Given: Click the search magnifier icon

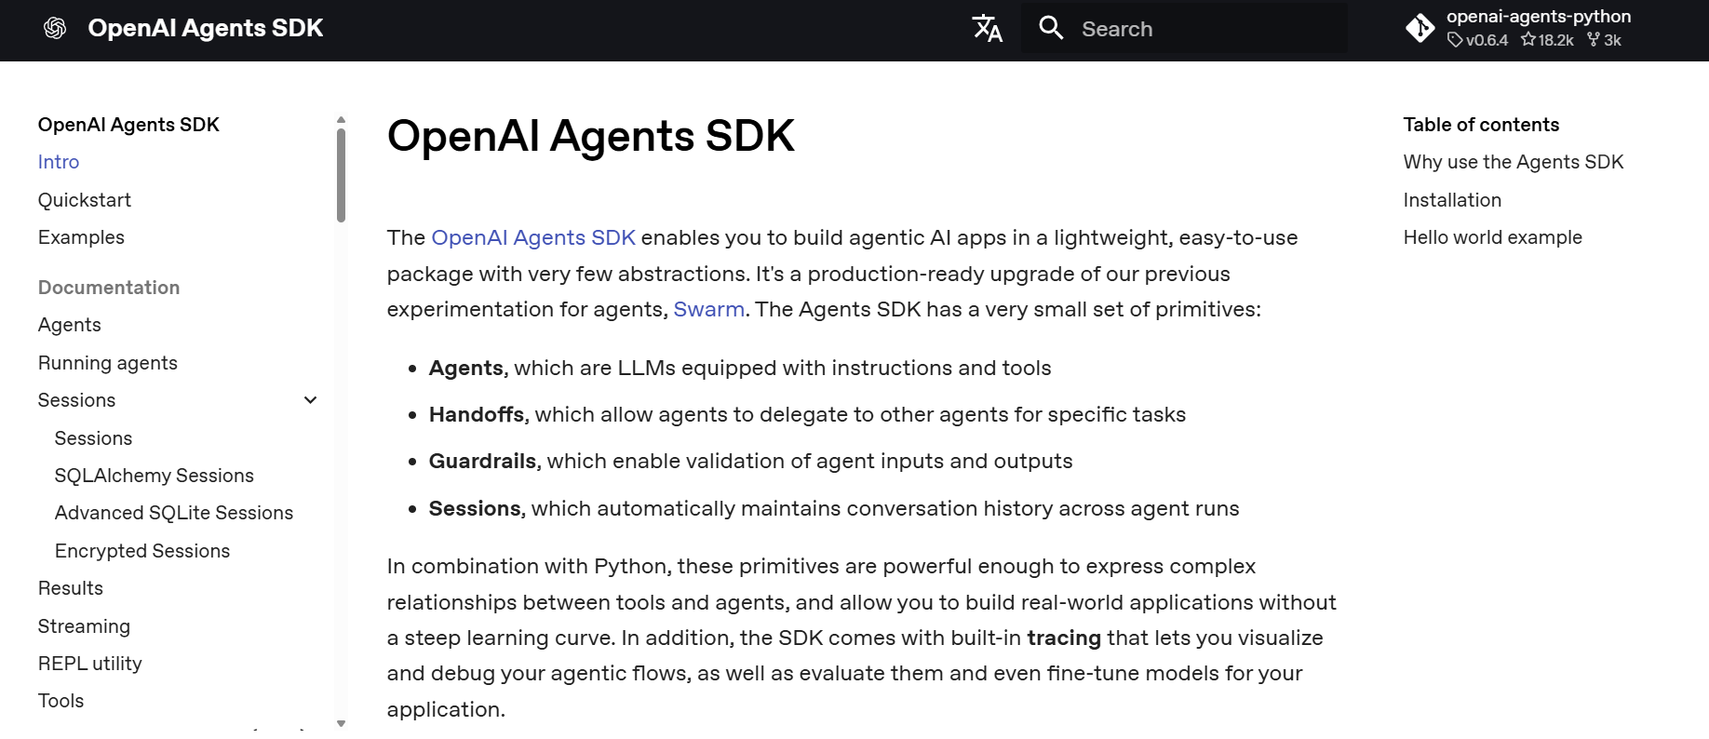Looking at the screenshot, I should click(x=1051, y=28).
